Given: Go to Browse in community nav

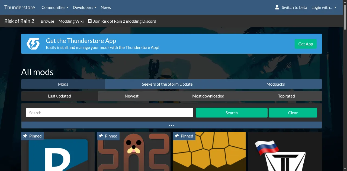Looking at the screenshot, I should [x=47, y=21].
